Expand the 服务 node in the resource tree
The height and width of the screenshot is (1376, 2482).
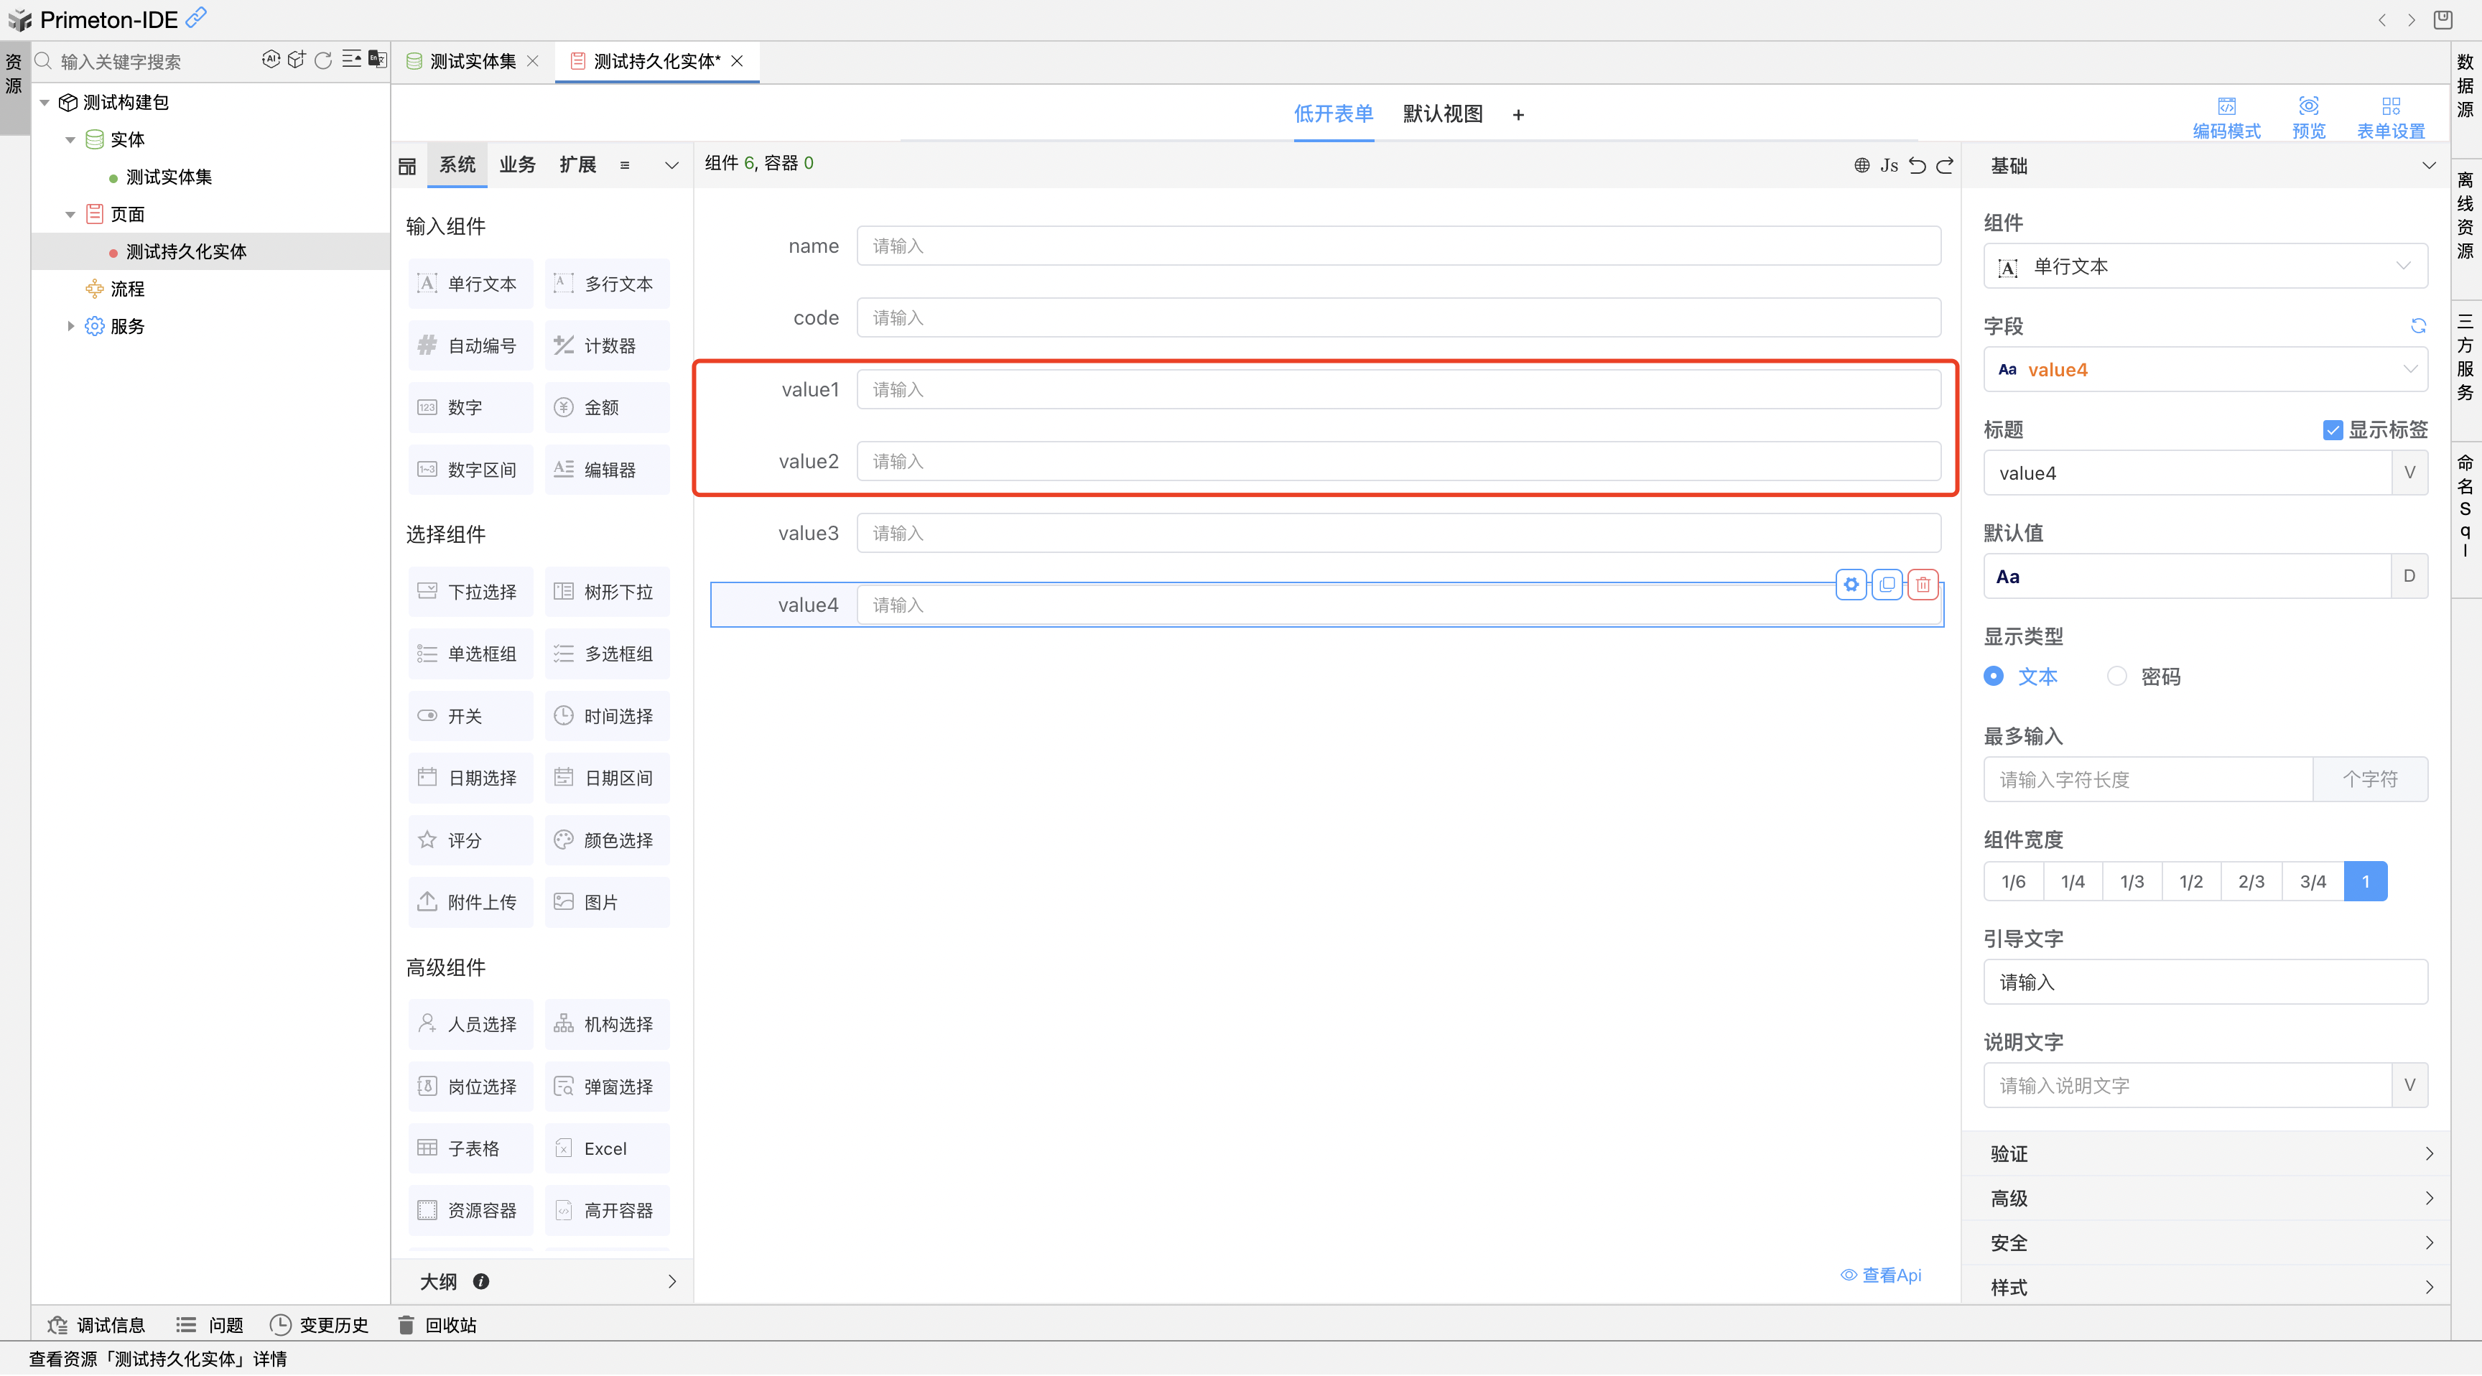tap(70, 326)
